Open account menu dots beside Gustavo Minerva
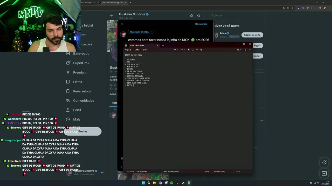Image resolution: width=332 pixels, height=186 pixels. (102, 172)
